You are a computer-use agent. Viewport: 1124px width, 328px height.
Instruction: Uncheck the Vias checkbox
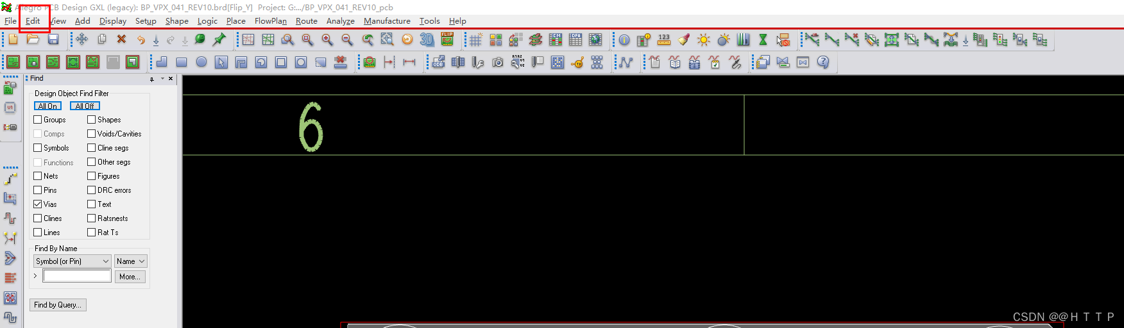click(38, 204)
